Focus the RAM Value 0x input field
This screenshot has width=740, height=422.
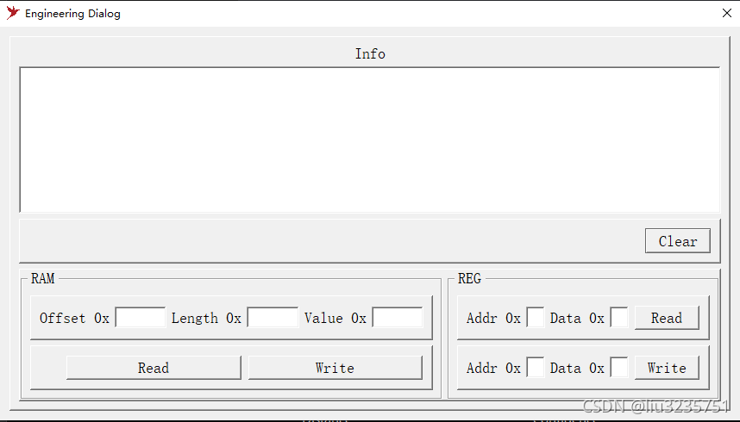pyautogui.click(x=398, y=317)
